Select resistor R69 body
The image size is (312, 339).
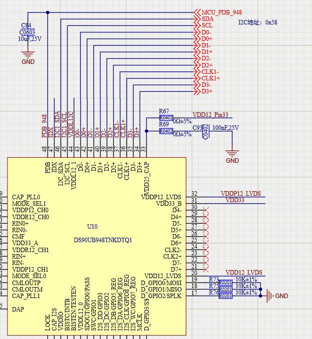(x=166, y=131)
